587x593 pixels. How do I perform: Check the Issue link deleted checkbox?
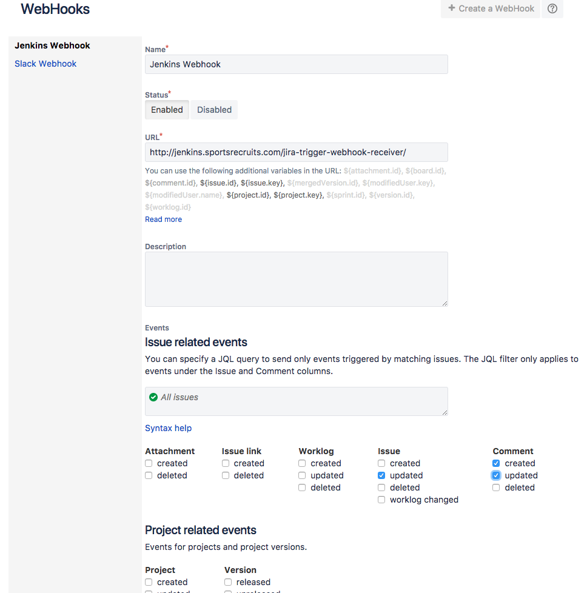click(226, 475)
